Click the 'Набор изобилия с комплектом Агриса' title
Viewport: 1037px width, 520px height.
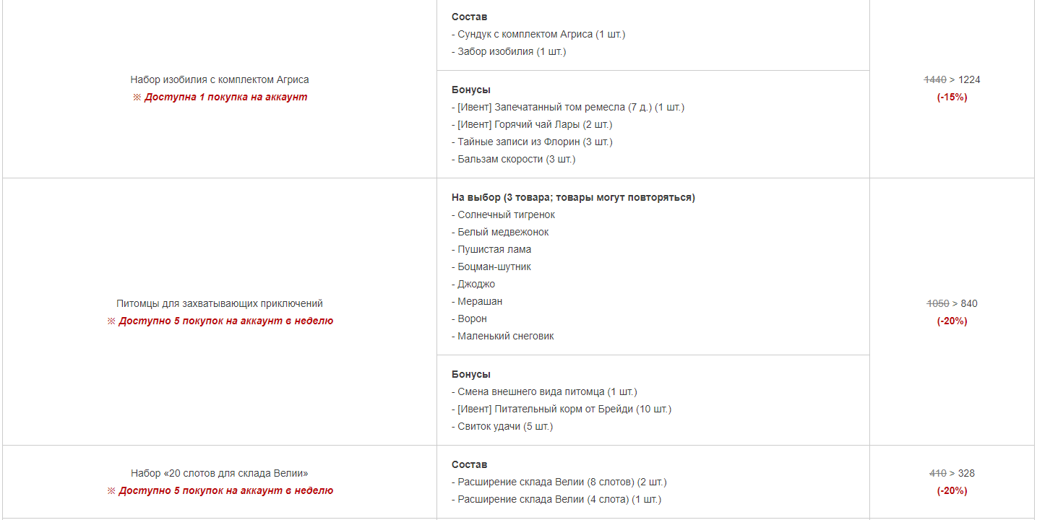(x=220, y=79)
